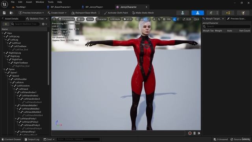The height and width of the screenshot is (142, 252).
Task: Click the add bone plus button
Action: (6, 24)
